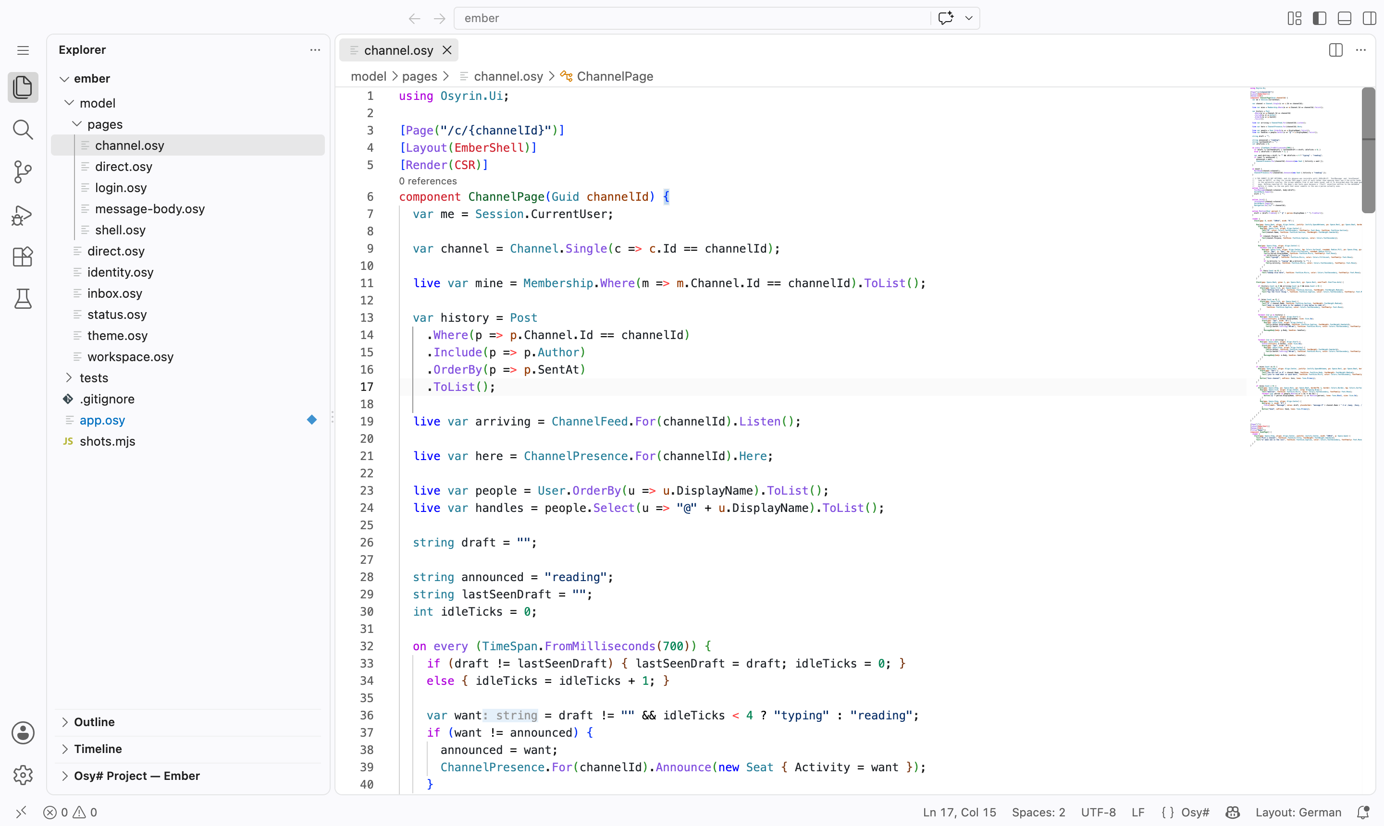Open the errors and warnings status indicator
This screenshot has height=826, width=1384.
[71, 813]
